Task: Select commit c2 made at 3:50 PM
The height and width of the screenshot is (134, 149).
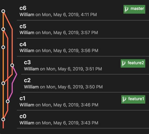Action: coord(85,83)
